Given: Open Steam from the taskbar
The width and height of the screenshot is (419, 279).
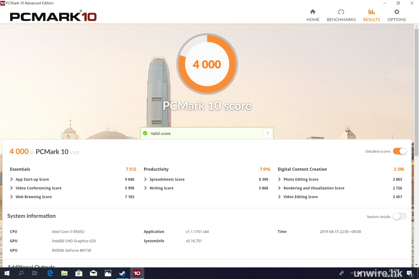Looking at the screenshot, I should point(122,273).
